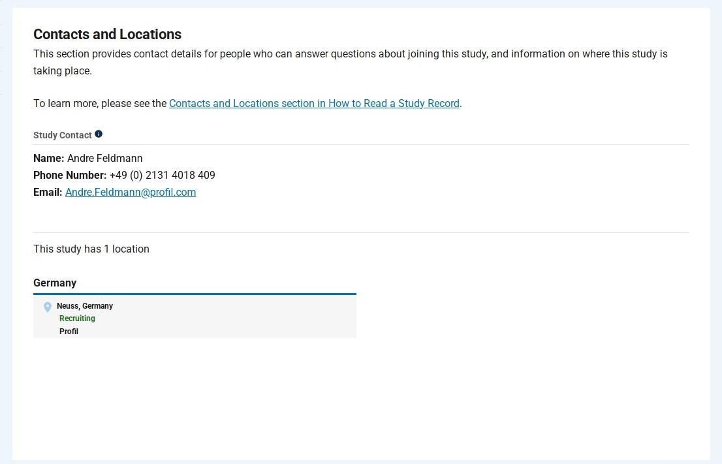Select the Germany country heading
This screenshot has height=464, width=722.
[x=55, y=283]
